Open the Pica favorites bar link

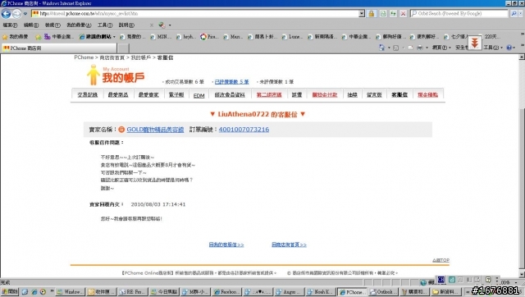pos(209,36)
